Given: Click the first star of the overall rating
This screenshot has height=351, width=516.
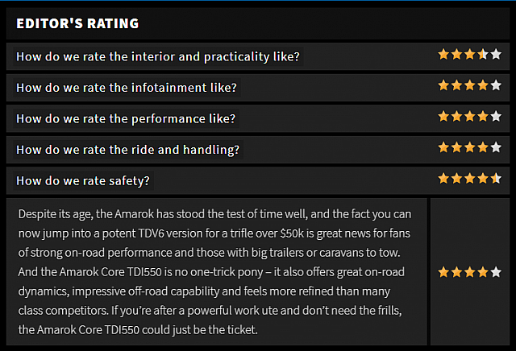Looking at the screenshot, I should [443, 272].
